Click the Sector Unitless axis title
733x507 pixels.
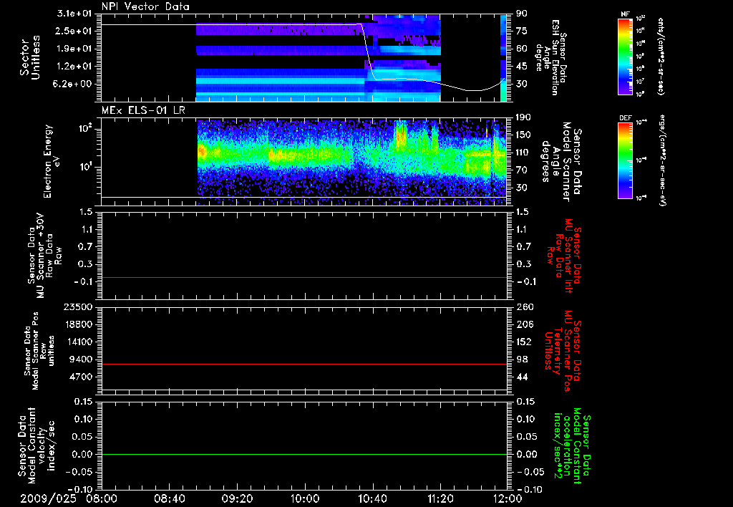[30, 57]
